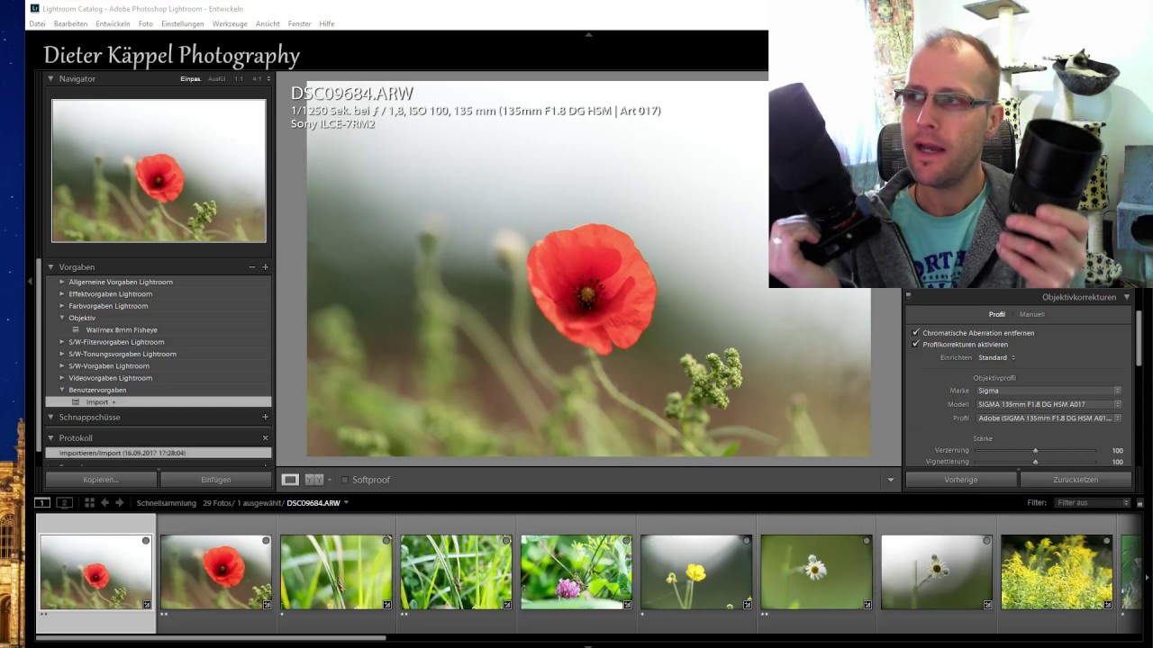Click the Vorherige button

tap(961, 480)
